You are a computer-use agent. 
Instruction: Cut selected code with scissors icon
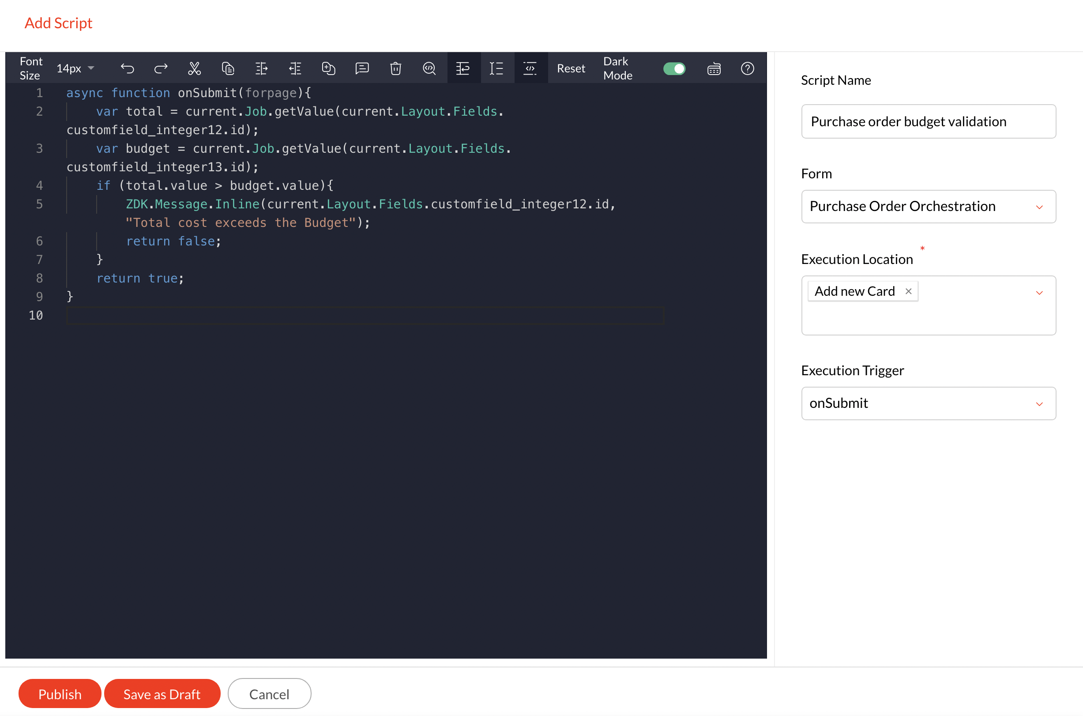(195, 68)
